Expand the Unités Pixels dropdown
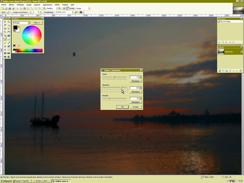The width and height of the screenshot is (244, 183). coord(89,8)
